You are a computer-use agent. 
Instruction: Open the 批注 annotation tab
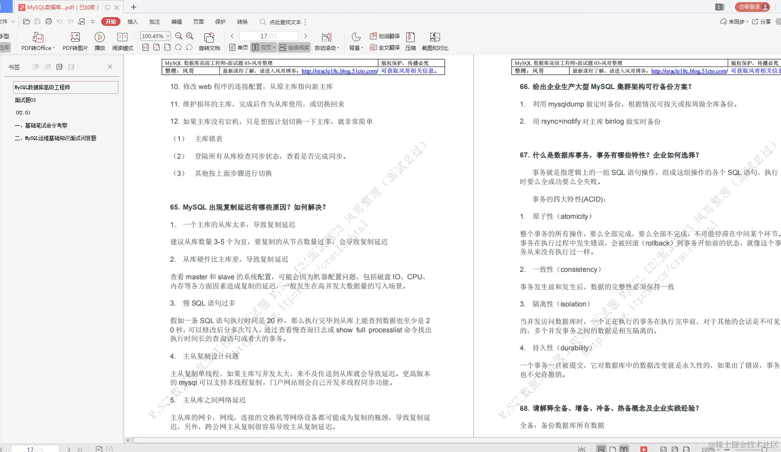tap(154, 21)
